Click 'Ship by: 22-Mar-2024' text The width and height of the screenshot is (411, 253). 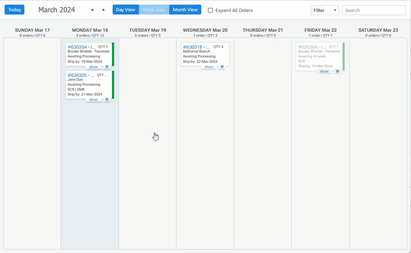coord(200,61)
